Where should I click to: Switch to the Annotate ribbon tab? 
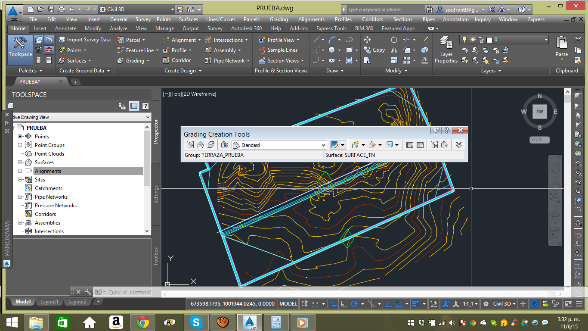point(65,28)
